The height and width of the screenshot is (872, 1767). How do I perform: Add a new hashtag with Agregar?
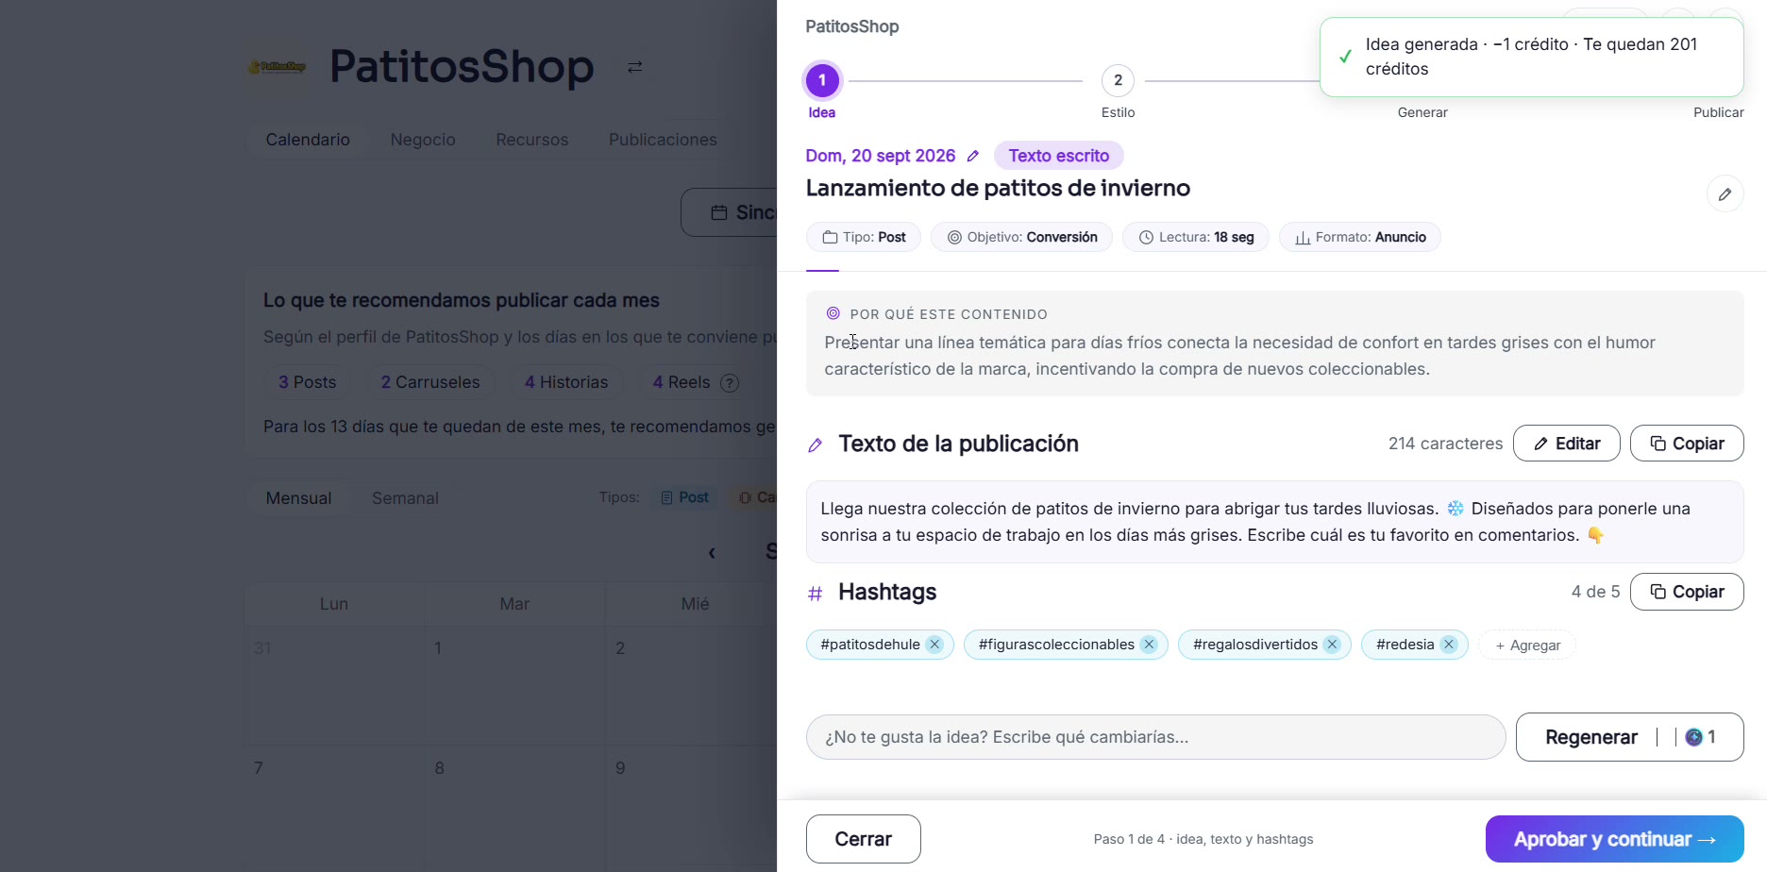(x=1527, y=646)
